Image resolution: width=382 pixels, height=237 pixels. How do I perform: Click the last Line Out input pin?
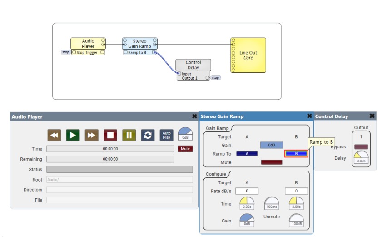(x=233, y=70)
